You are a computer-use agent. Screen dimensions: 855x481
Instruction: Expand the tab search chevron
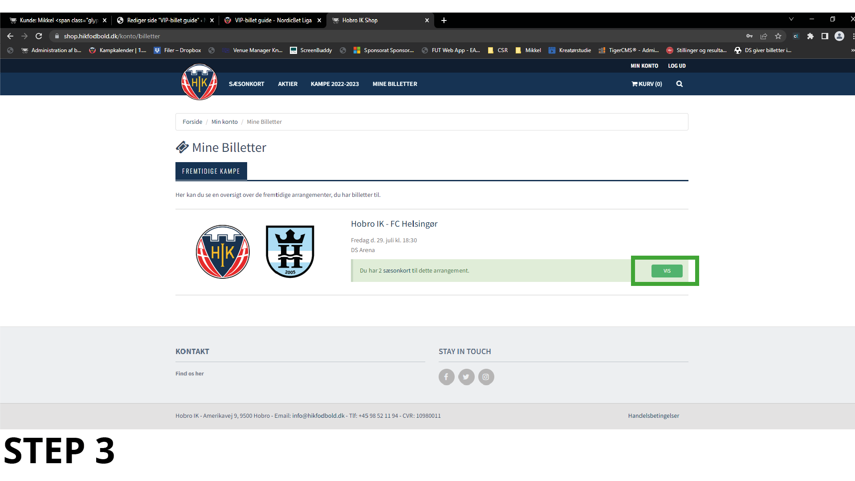tap(791, 19)
